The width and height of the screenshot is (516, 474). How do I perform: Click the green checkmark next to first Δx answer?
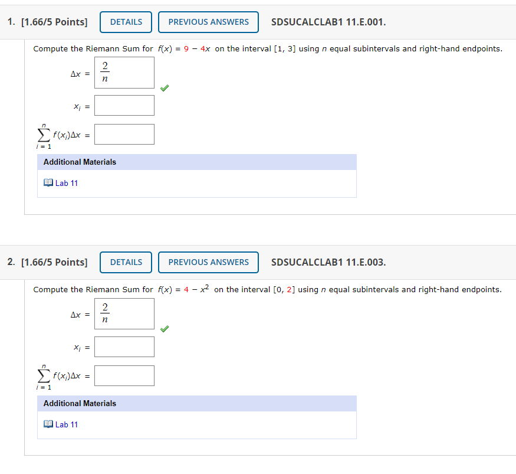[165, 88]
